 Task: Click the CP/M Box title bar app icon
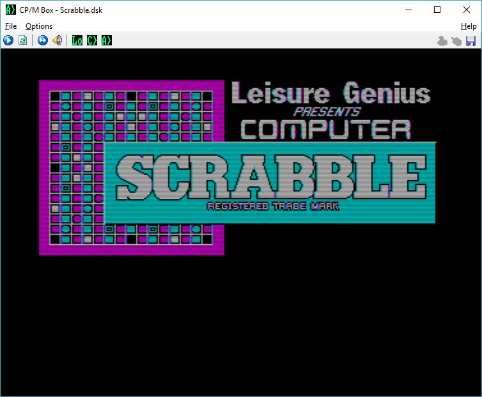pos(10,10)
